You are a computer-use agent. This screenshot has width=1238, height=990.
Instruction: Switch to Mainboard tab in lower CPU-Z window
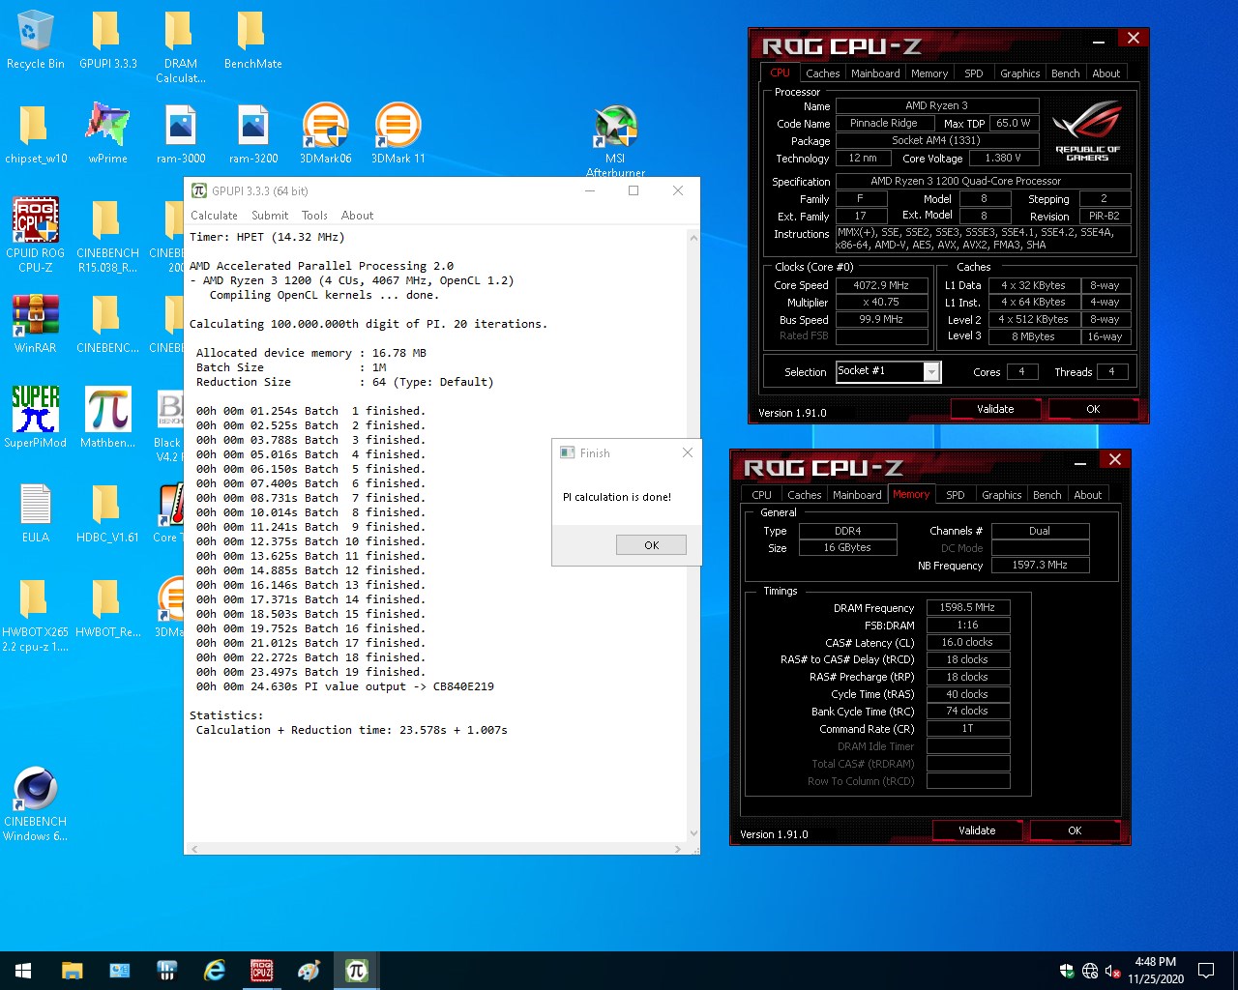[857, 495]
